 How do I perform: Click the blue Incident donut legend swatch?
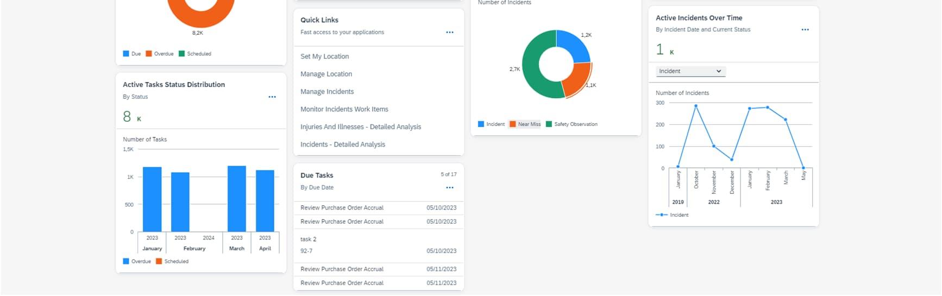point(481,124)
